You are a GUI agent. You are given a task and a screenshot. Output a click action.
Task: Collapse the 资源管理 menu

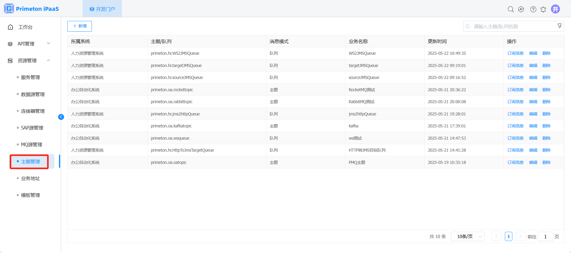point(29,60)
